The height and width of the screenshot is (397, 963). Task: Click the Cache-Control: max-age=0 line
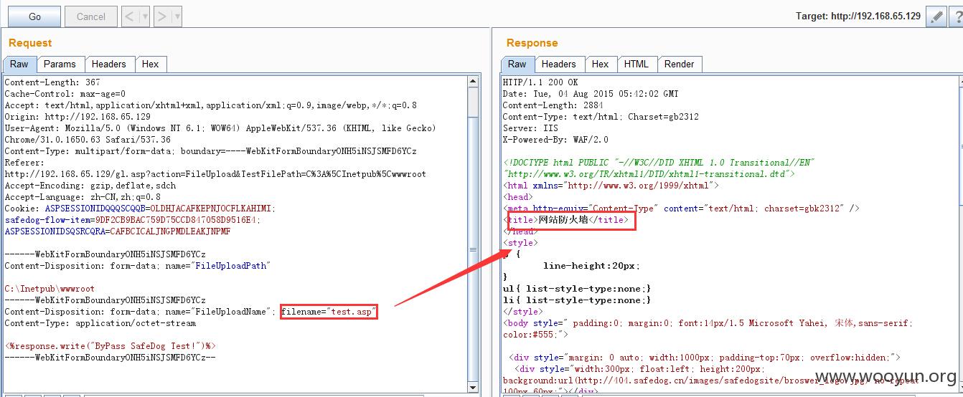tap(65, 94)
